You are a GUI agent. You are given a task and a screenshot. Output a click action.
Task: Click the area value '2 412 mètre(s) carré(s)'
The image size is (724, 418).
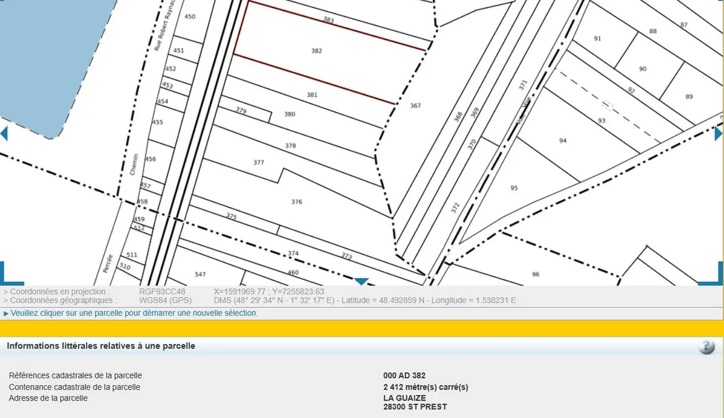pyautogui.click(x=426, y=387)
